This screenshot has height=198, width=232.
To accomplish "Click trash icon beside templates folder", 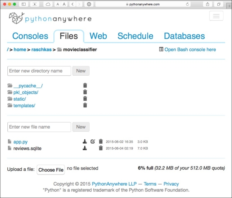I will pyautogui.click(x=85, y=105).
